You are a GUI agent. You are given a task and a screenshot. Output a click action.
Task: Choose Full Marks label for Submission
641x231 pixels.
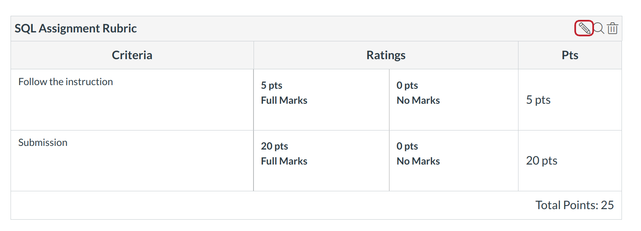tap(284, 161)
